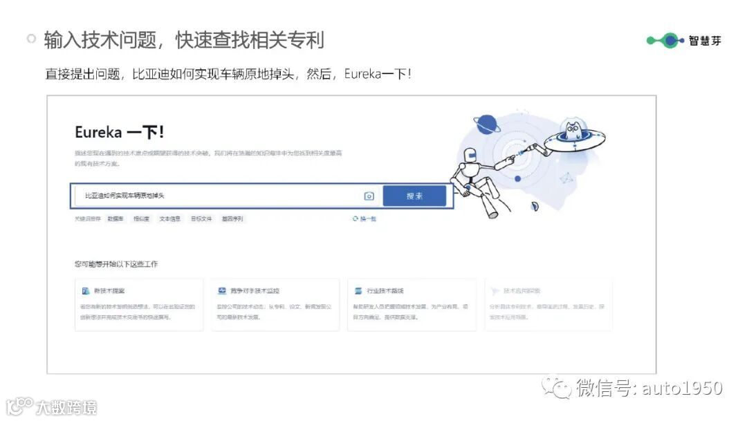This screenshot has height=421, width=747.
Task: Select the 目标文件 keyword suggestion
Action: 201,218
